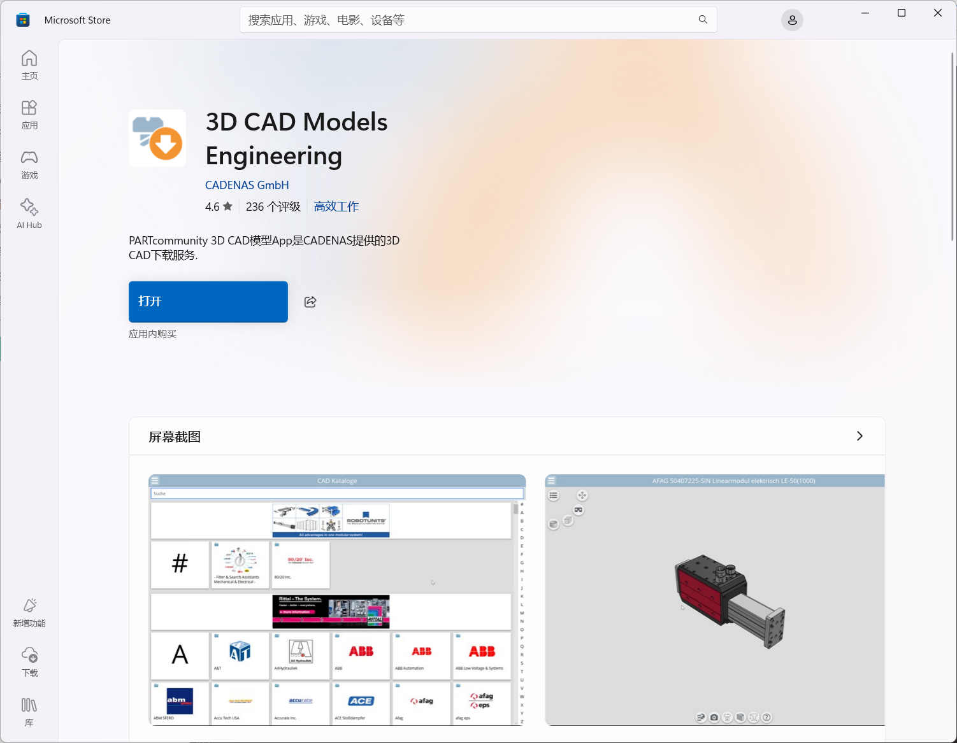
Task: Click the search magnifier icon
Action: pos(703,20)
